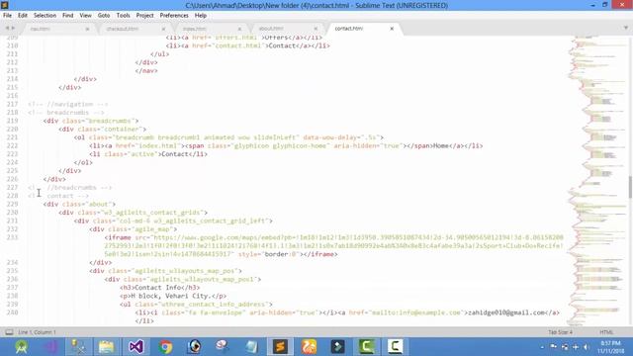Open the Selection menu
This screenshot has height=356, width=633.
click(x=45, y=16)
